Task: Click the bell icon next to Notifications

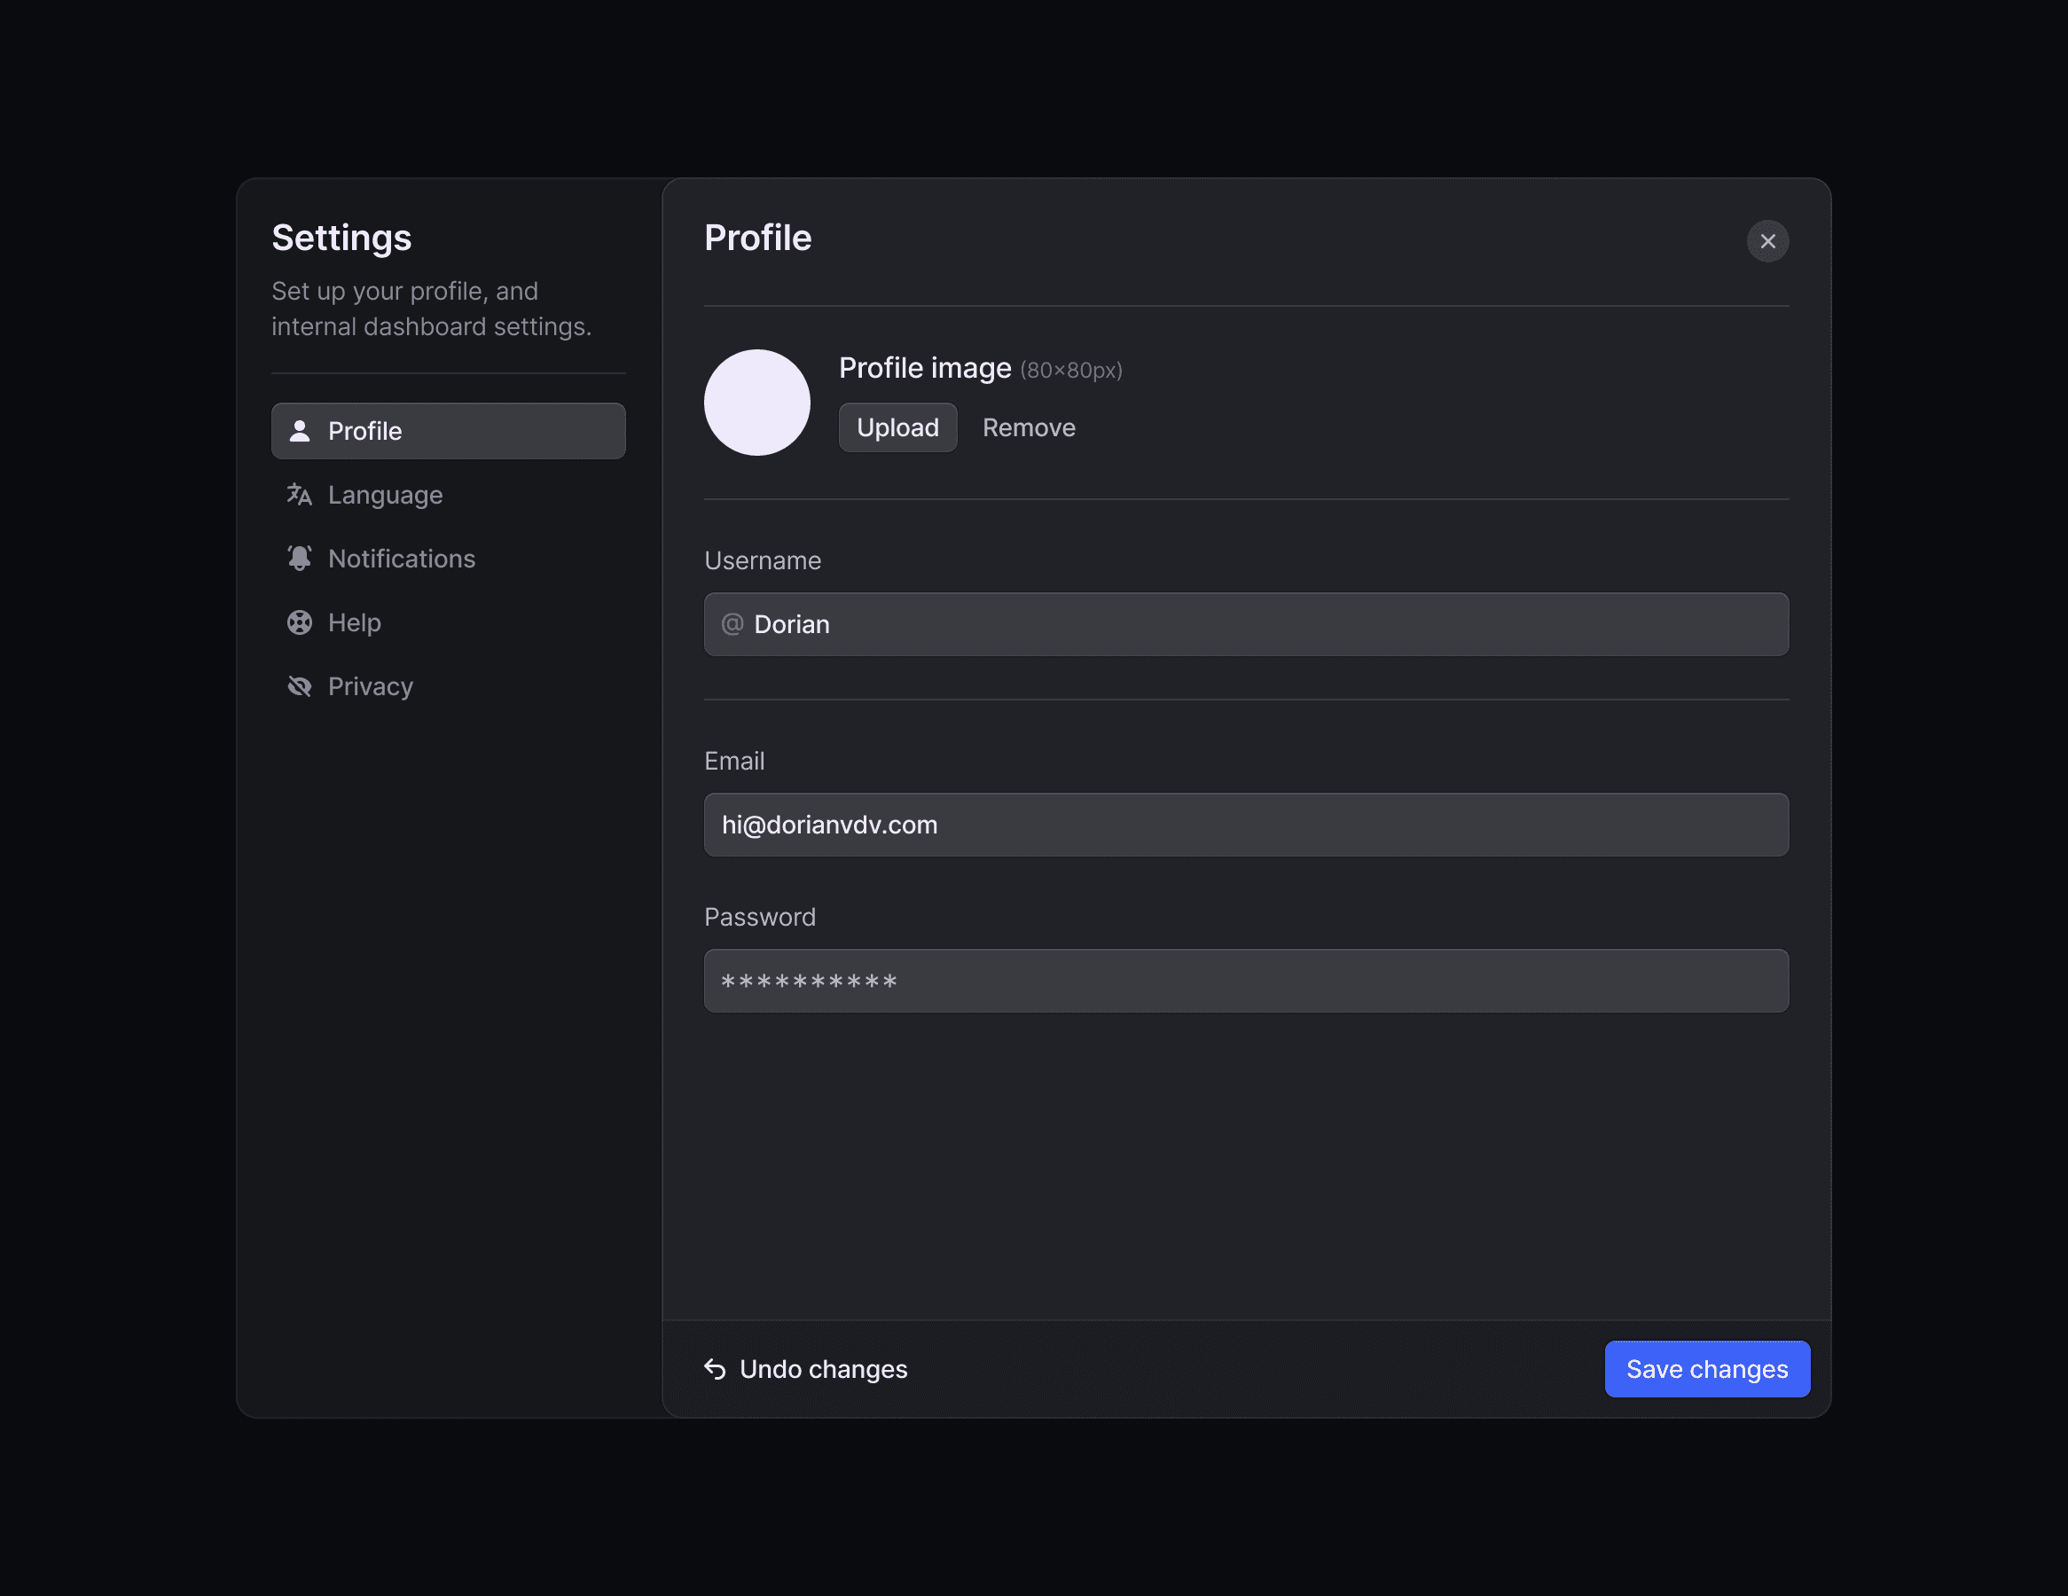Action: 299,559
